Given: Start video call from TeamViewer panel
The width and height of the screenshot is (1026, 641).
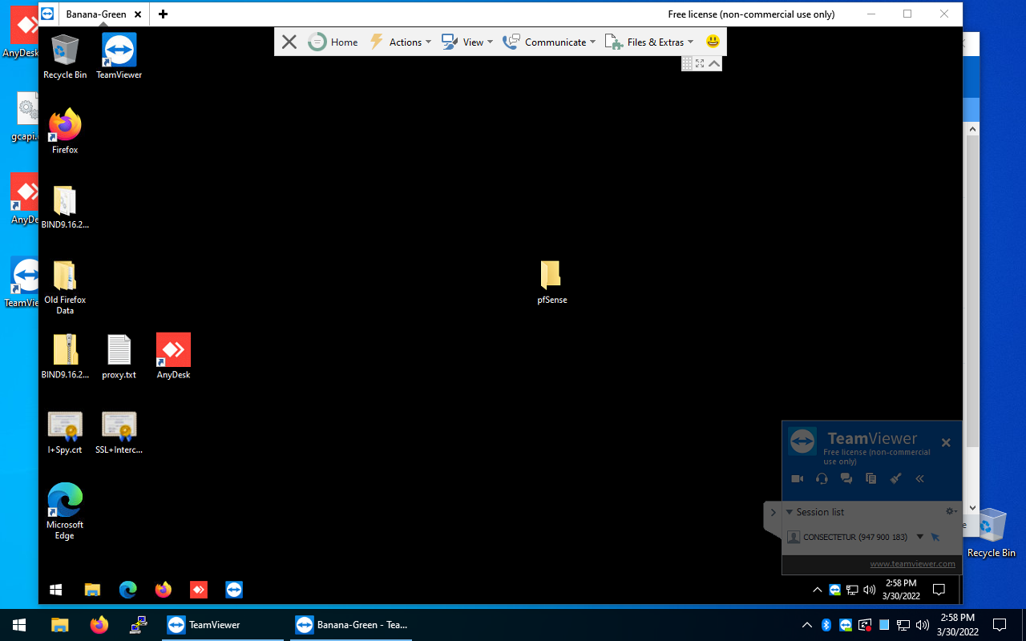Looking at the screenshot, I should pyautogui.click(x=797, y=478).
